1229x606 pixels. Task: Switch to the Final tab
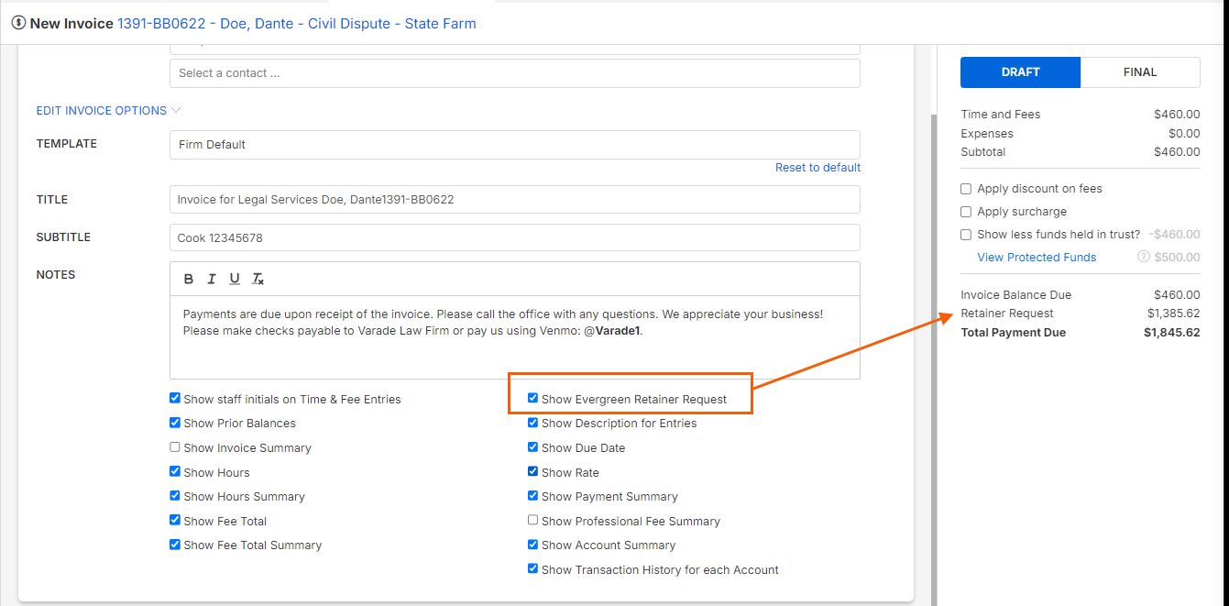click(1139, 72)
